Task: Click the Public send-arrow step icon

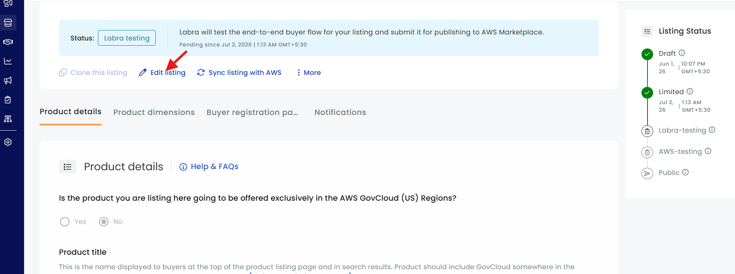Action: coord(647,173)
